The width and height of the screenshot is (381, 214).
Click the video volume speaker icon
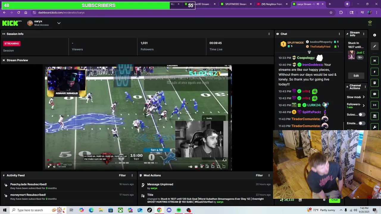coord(54,167)
